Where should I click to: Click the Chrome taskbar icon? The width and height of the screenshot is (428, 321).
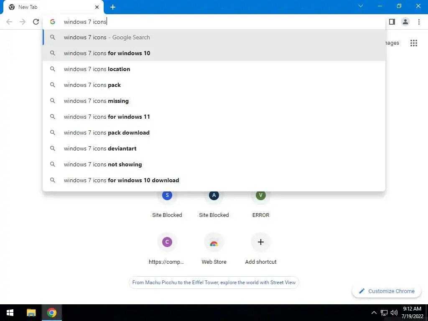click(51, 313)
